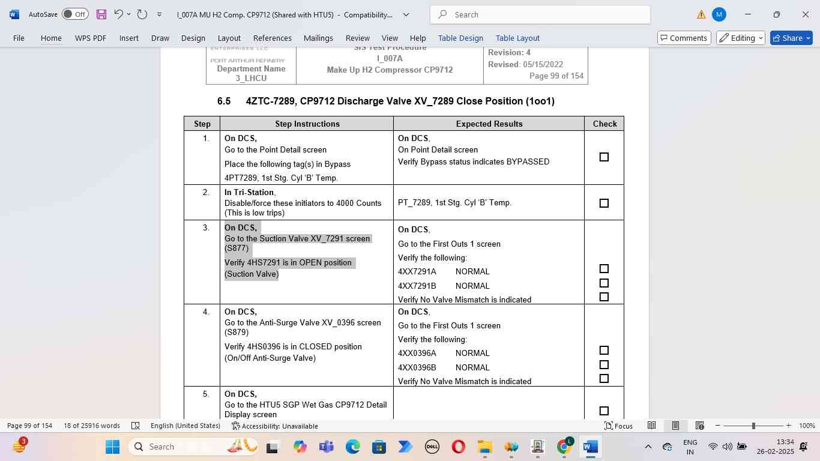This screenshot has height=461, width=820.
Task: Show hidden system tray icons chevron
Action: point(648,447)
